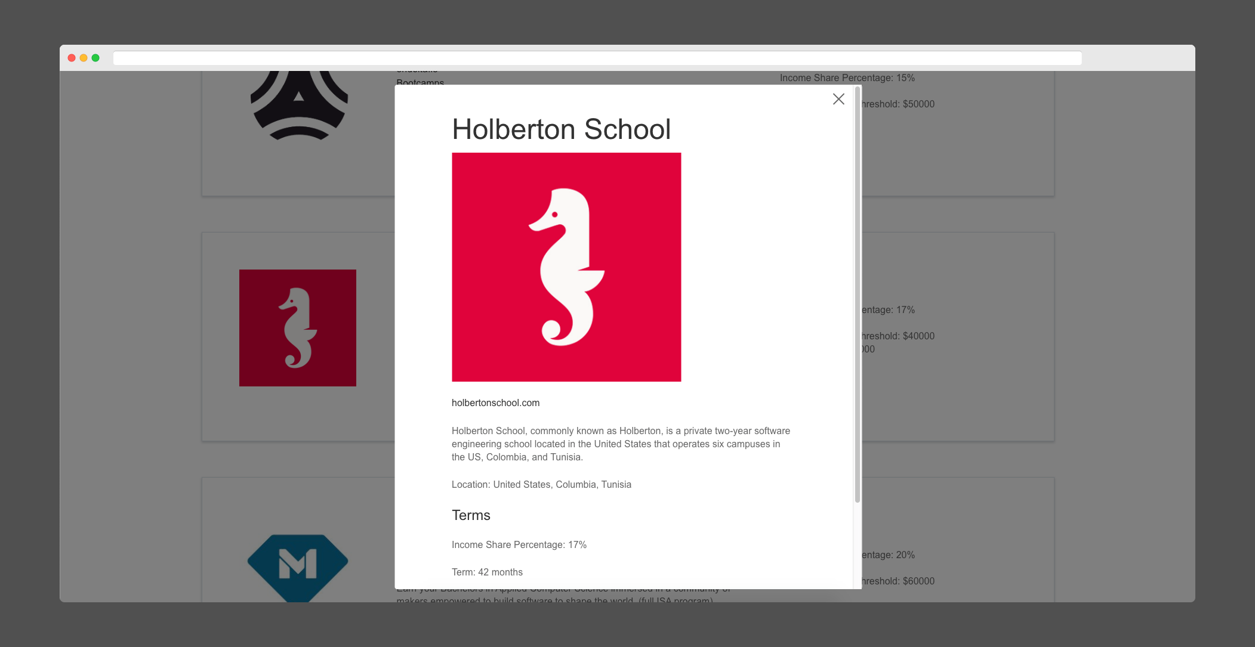
Task: Click the Holberton description paragraph
Action: pos(621,444)
